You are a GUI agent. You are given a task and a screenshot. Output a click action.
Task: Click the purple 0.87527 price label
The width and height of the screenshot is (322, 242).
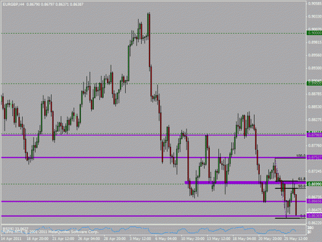(x=314, y=157)
